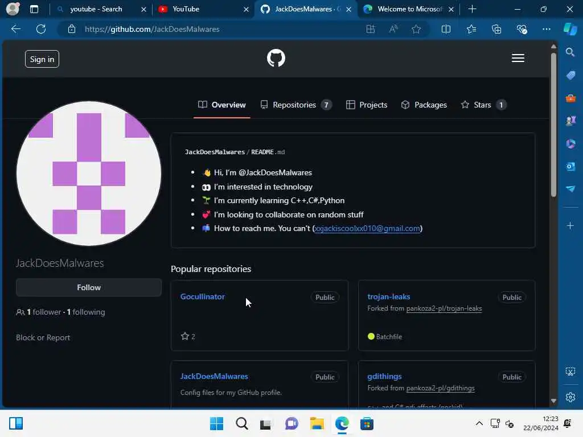This screenshot has height=437, width=583.
Task: Close the YouTube tab
Action: (246, 9)
